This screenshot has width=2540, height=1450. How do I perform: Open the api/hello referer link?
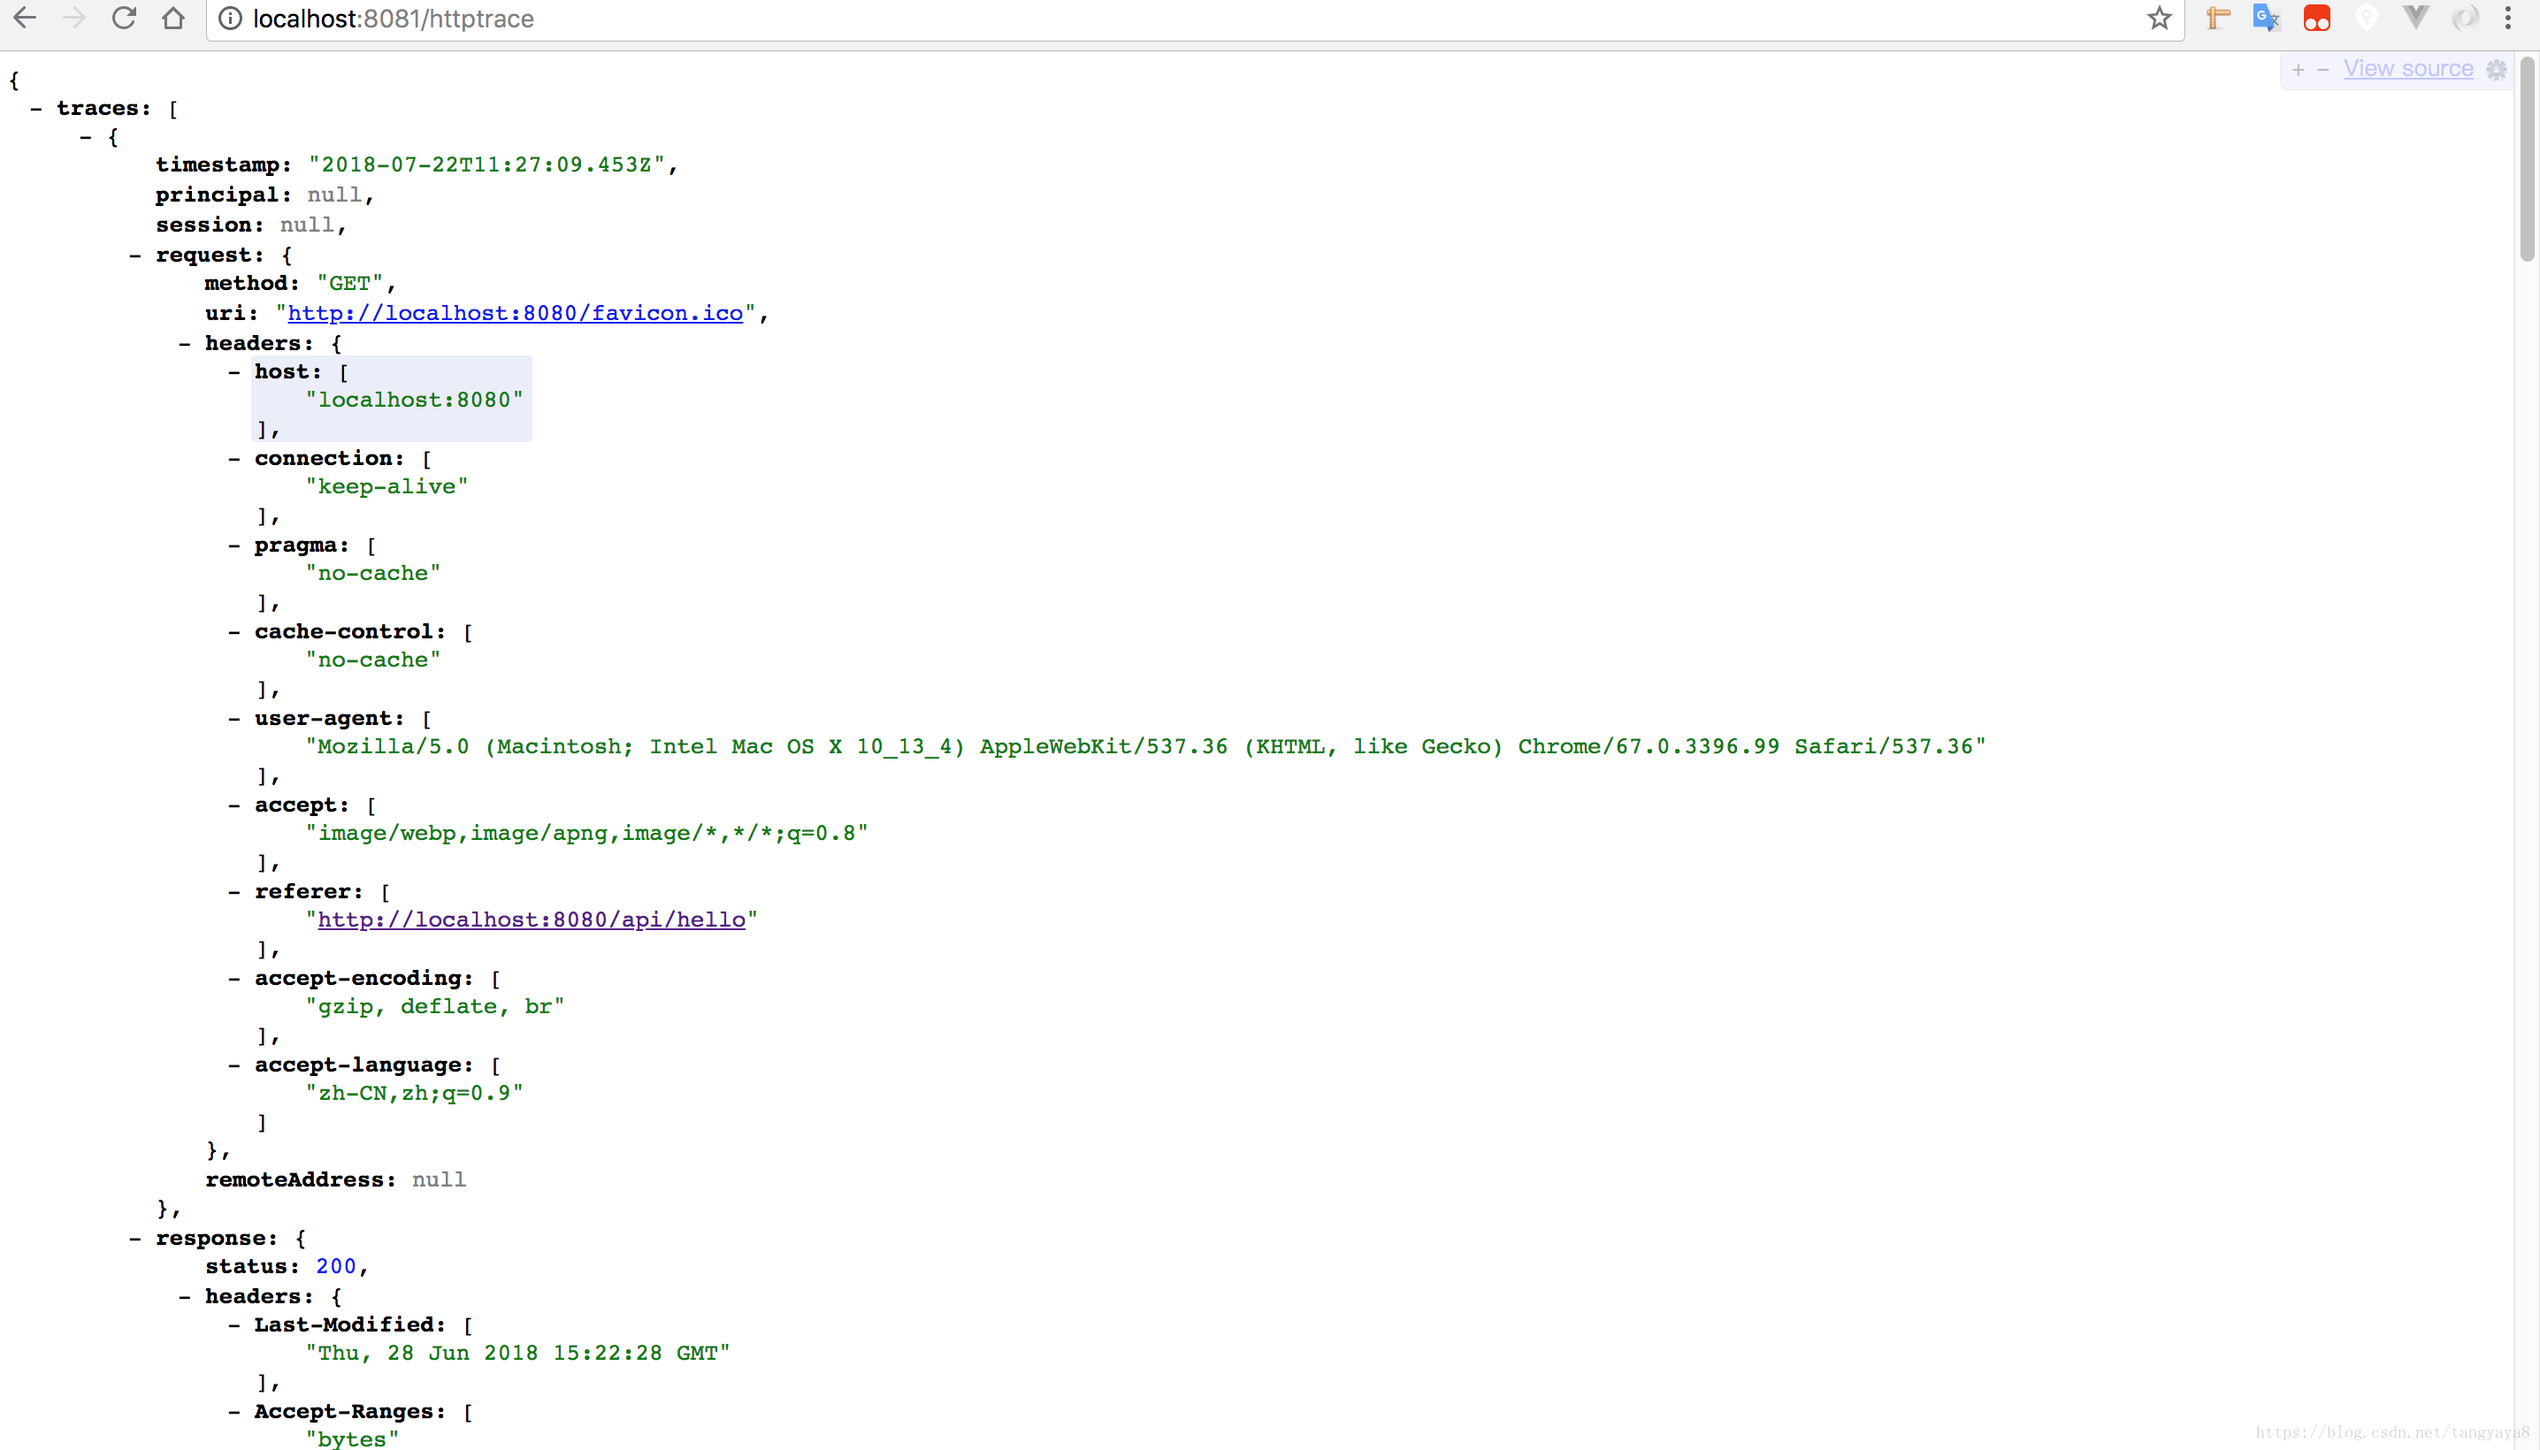(x=531, y=920)
